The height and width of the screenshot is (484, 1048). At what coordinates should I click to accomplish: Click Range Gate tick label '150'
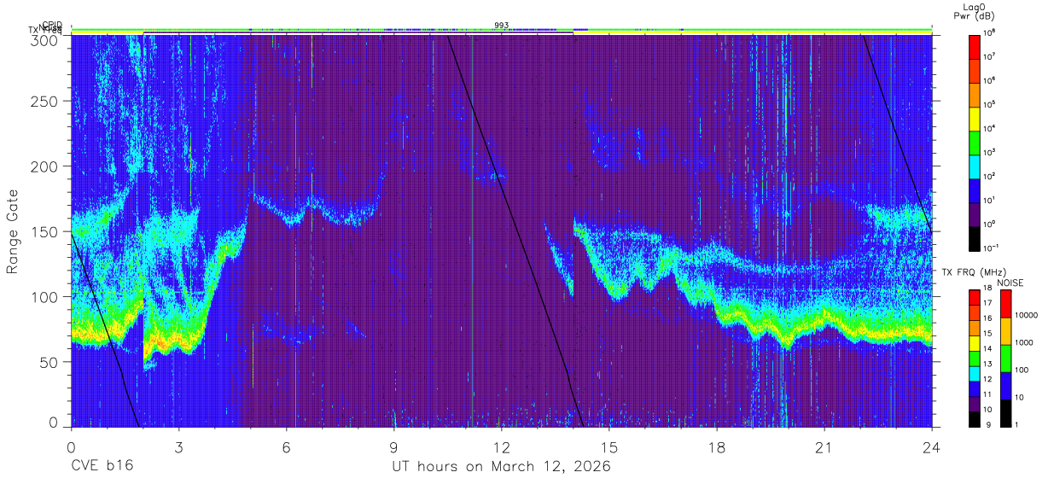click(x=44, y=231)
